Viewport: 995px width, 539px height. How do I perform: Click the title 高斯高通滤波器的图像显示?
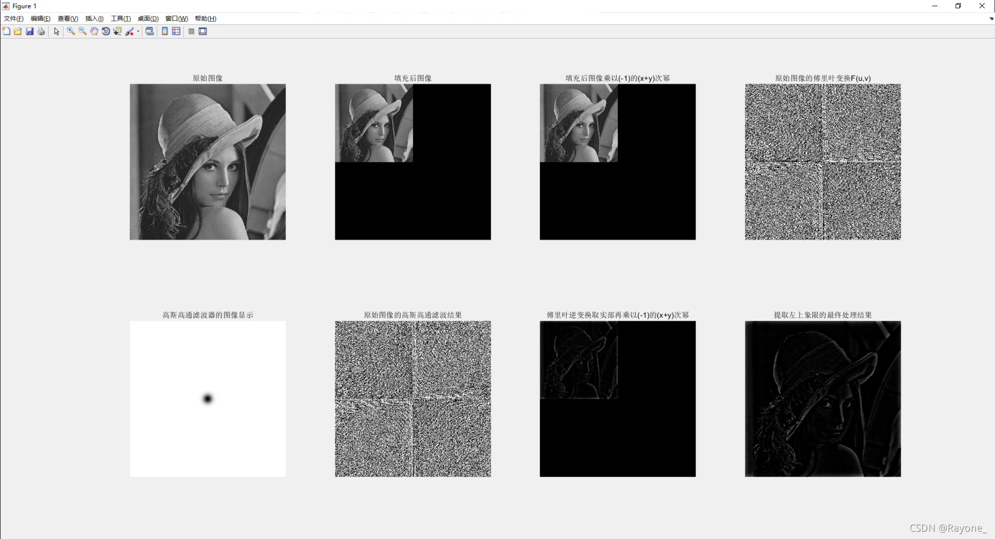(207, 315)
